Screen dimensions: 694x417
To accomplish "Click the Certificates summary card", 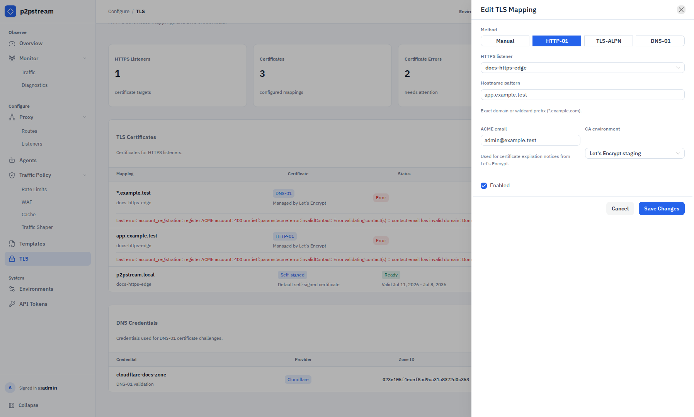I will coord(322,75).
